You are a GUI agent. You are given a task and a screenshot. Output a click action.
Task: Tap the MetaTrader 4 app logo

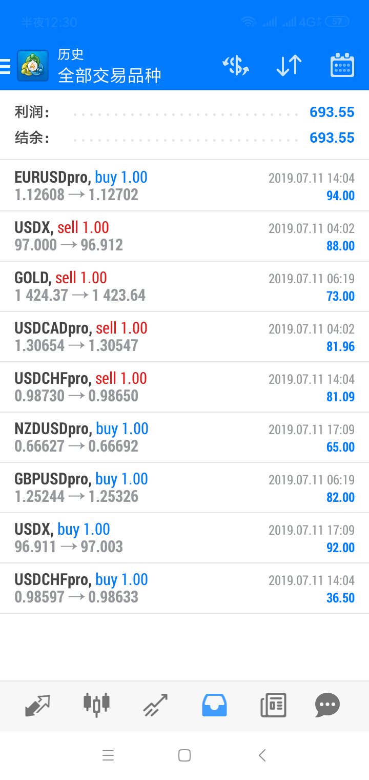[33, 66]
